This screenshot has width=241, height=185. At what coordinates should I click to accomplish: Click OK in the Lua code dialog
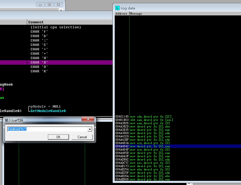(58, 137)
